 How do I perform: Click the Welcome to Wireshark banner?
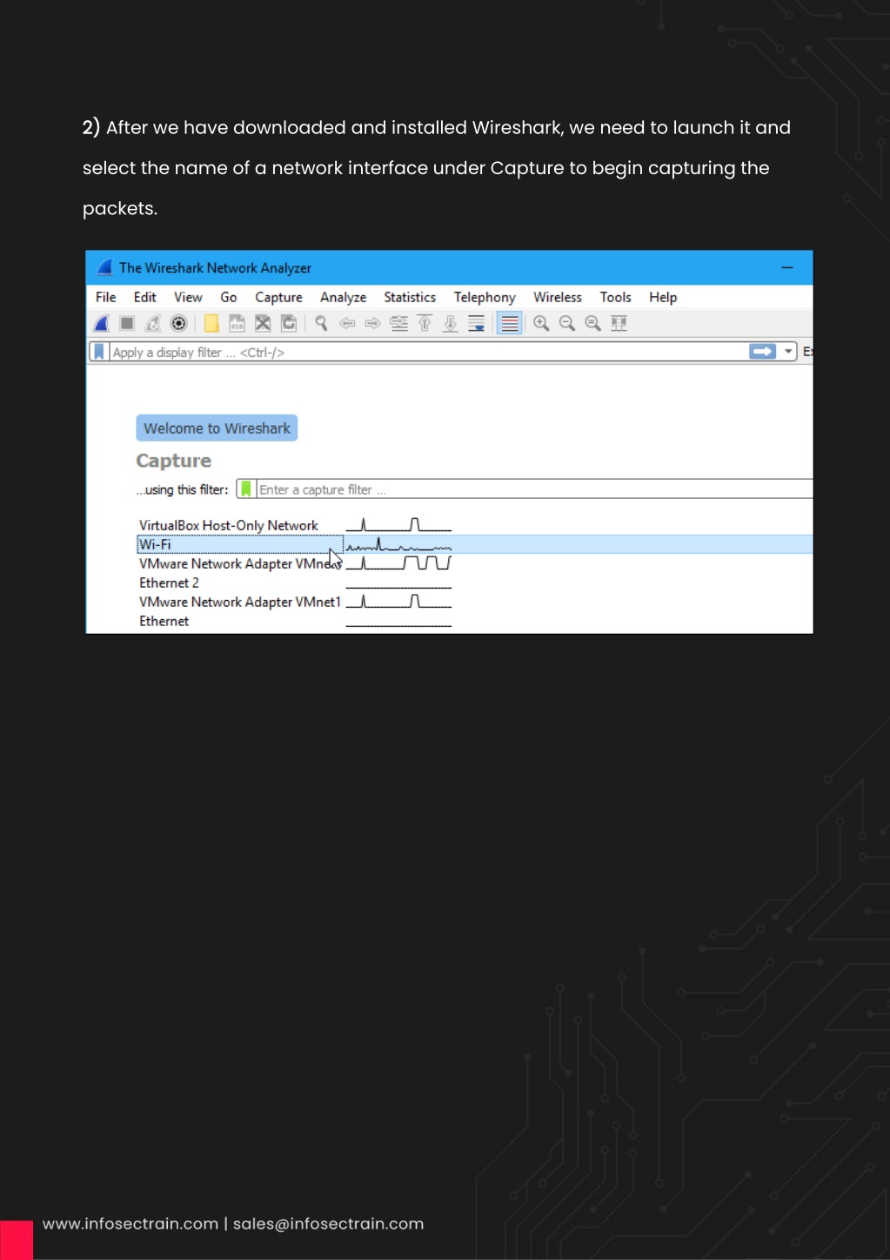[217, 428]
